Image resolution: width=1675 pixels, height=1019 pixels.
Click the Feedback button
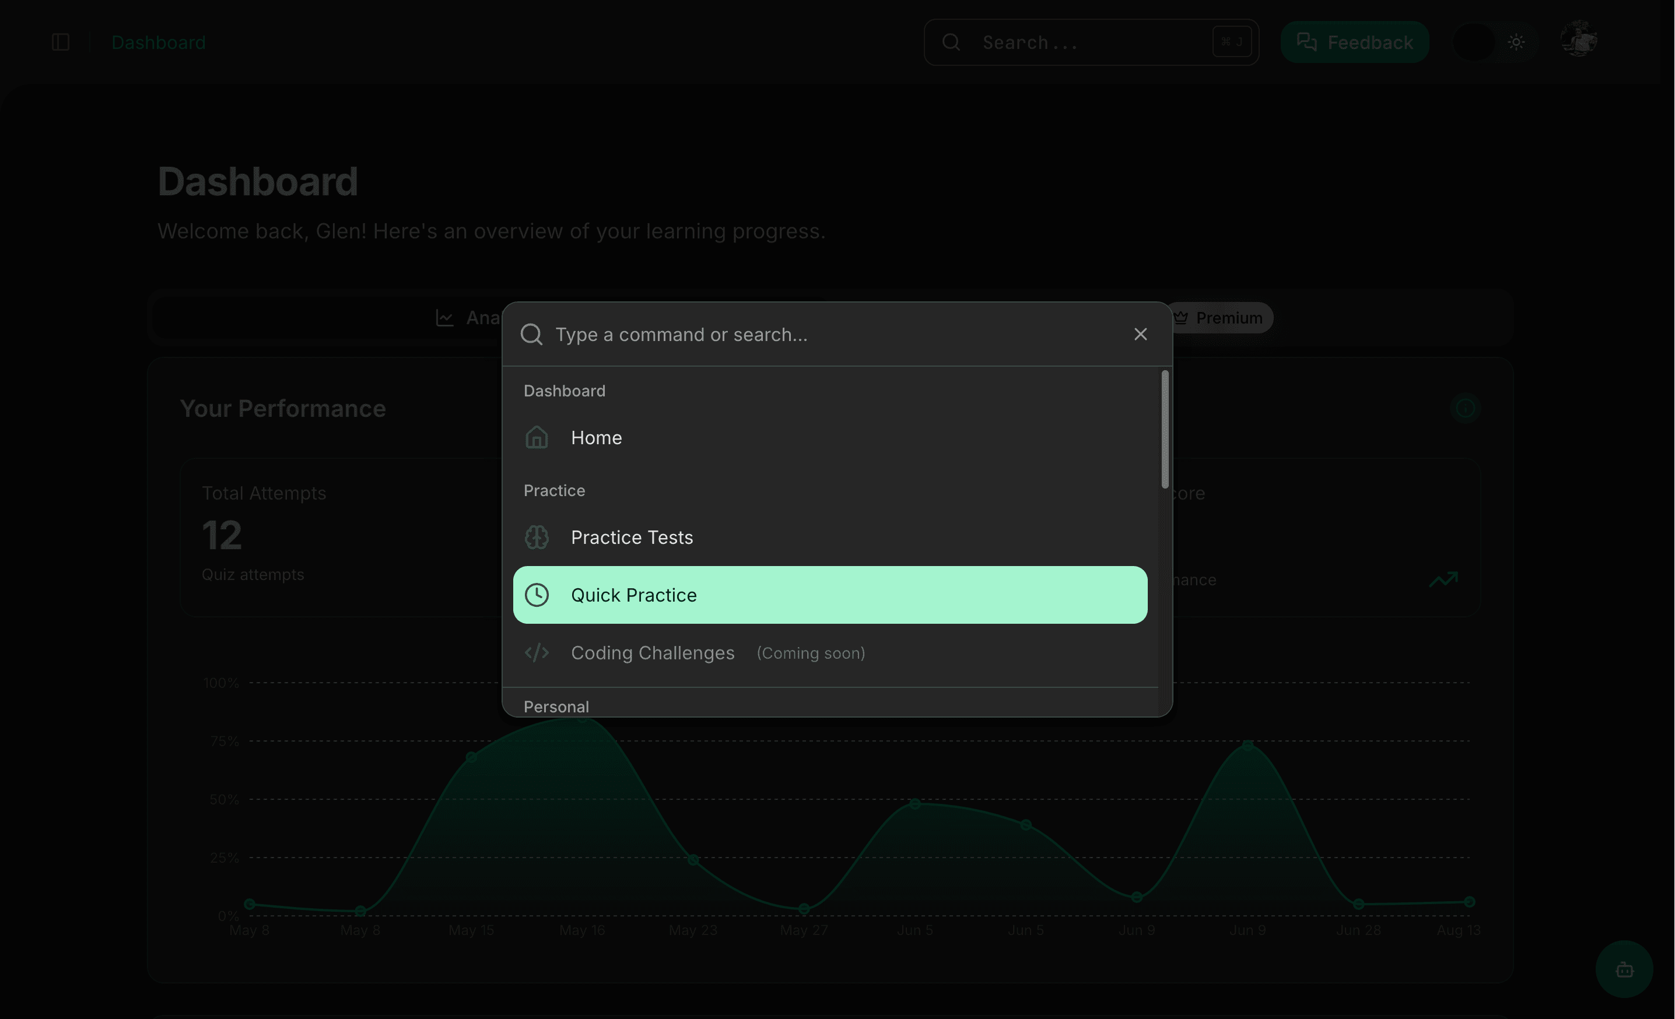click(x=1354, y=42)
